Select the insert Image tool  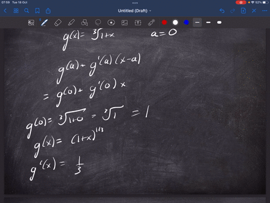click(125, 23)
